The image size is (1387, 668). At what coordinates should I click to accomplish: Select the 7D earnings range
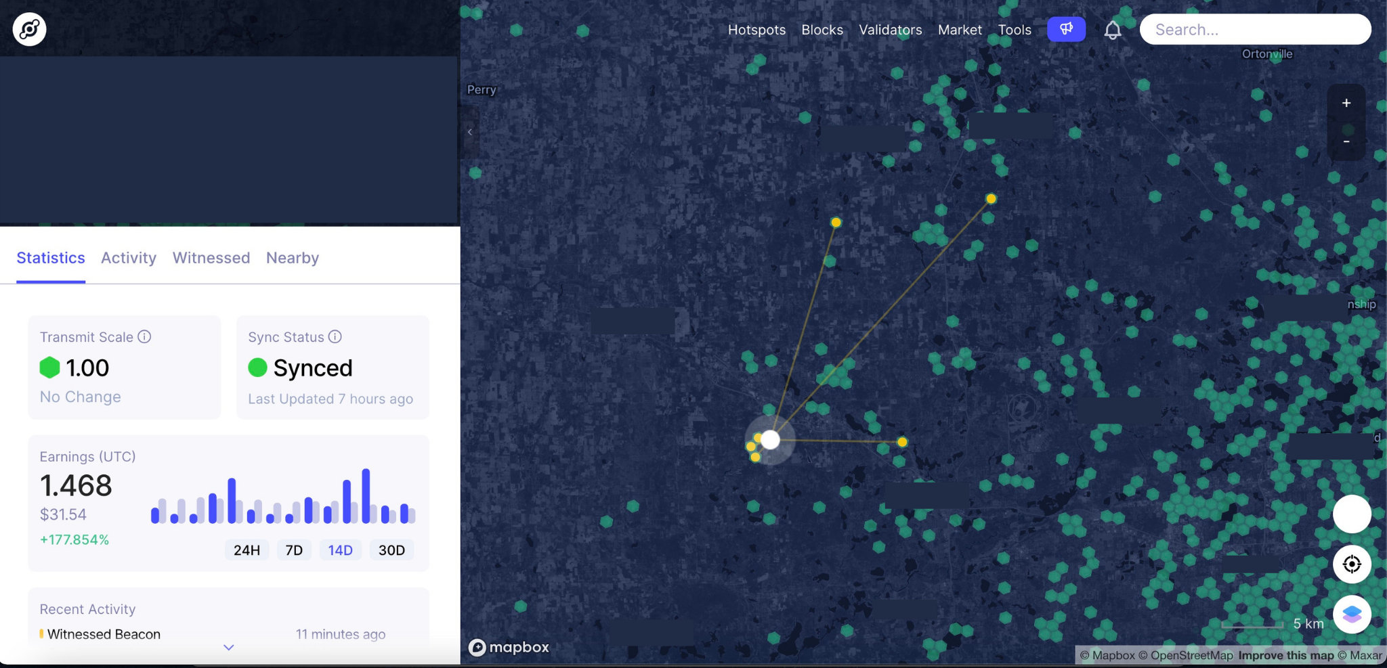pyautogui.click(x=294, y=550)
